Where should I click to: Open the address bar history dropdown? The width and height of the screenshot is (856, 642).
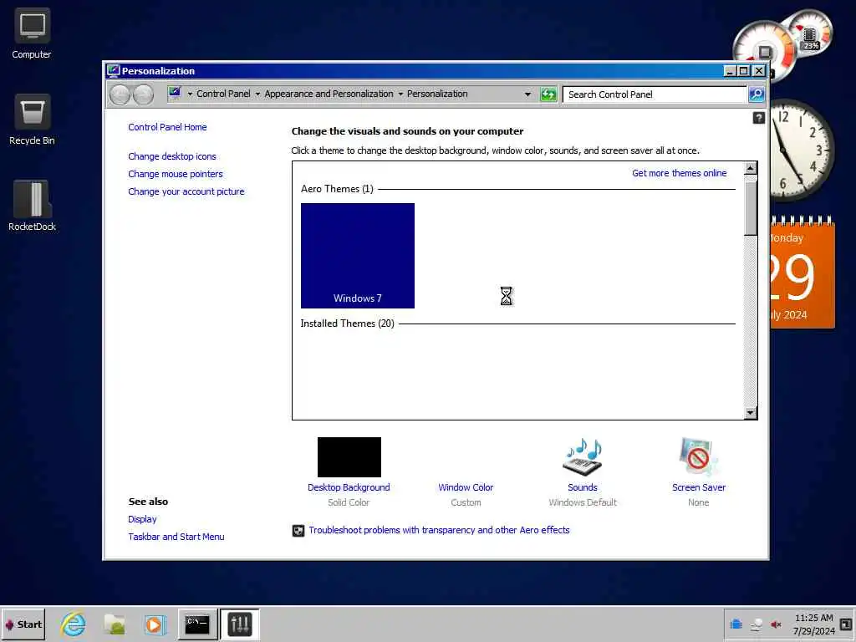[x=527, y=94]
